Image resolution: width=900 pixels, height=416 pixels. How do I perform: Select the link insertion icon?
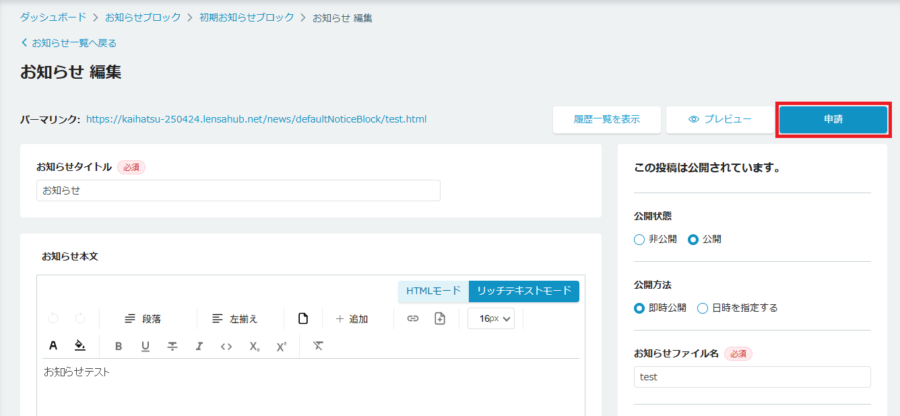(x=412, y=318)
